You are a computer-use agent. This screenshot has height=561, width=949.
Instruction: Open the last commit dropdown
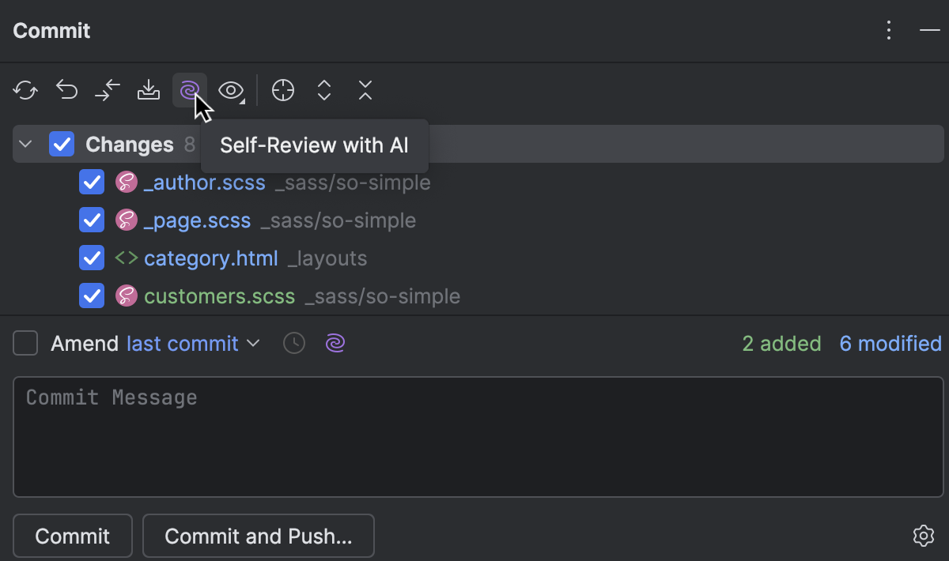point(193,344)
